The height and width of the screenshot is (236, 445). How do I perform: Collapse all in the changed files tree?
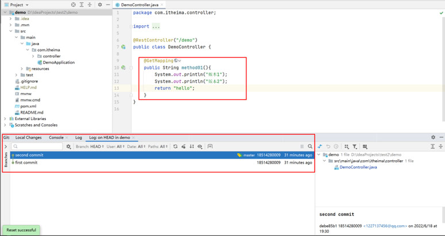pos(441,146)
